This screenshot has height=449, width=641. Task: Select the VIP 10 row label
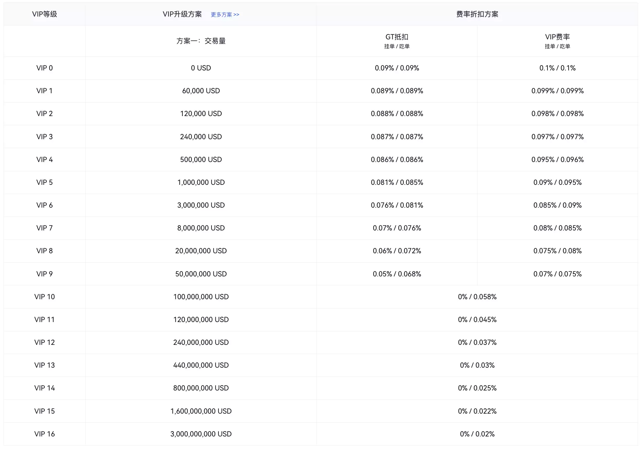pyautogui.click(x=44, y=297)
